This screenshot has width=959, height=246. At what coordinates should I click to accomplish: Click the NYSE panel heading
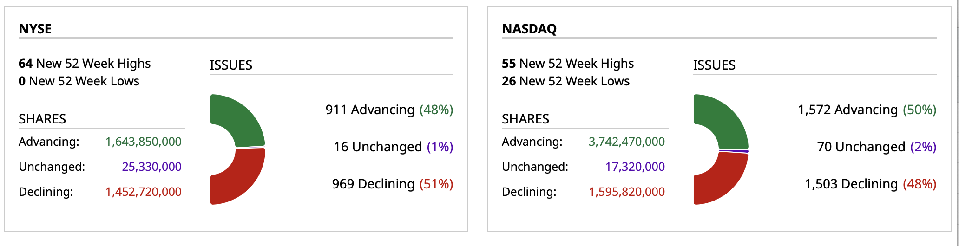(x=35, y=29)
